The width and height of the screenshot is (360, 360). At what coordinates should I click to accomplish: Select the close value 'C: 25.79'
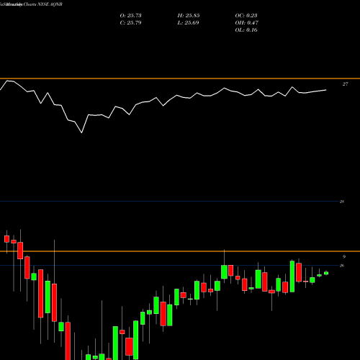coord(130,22)
